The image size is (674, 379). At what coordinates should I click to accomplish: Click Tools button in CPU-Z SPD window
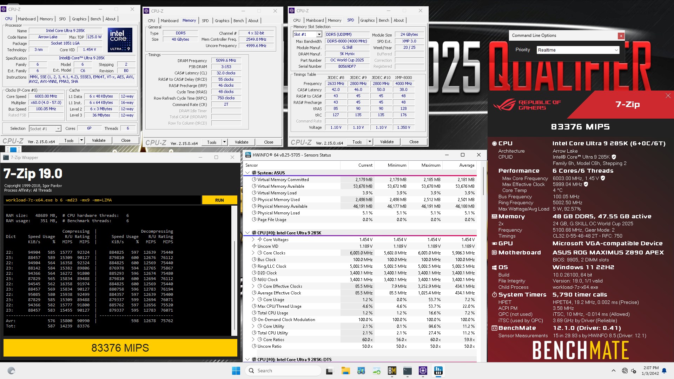[x=357, y=142]
